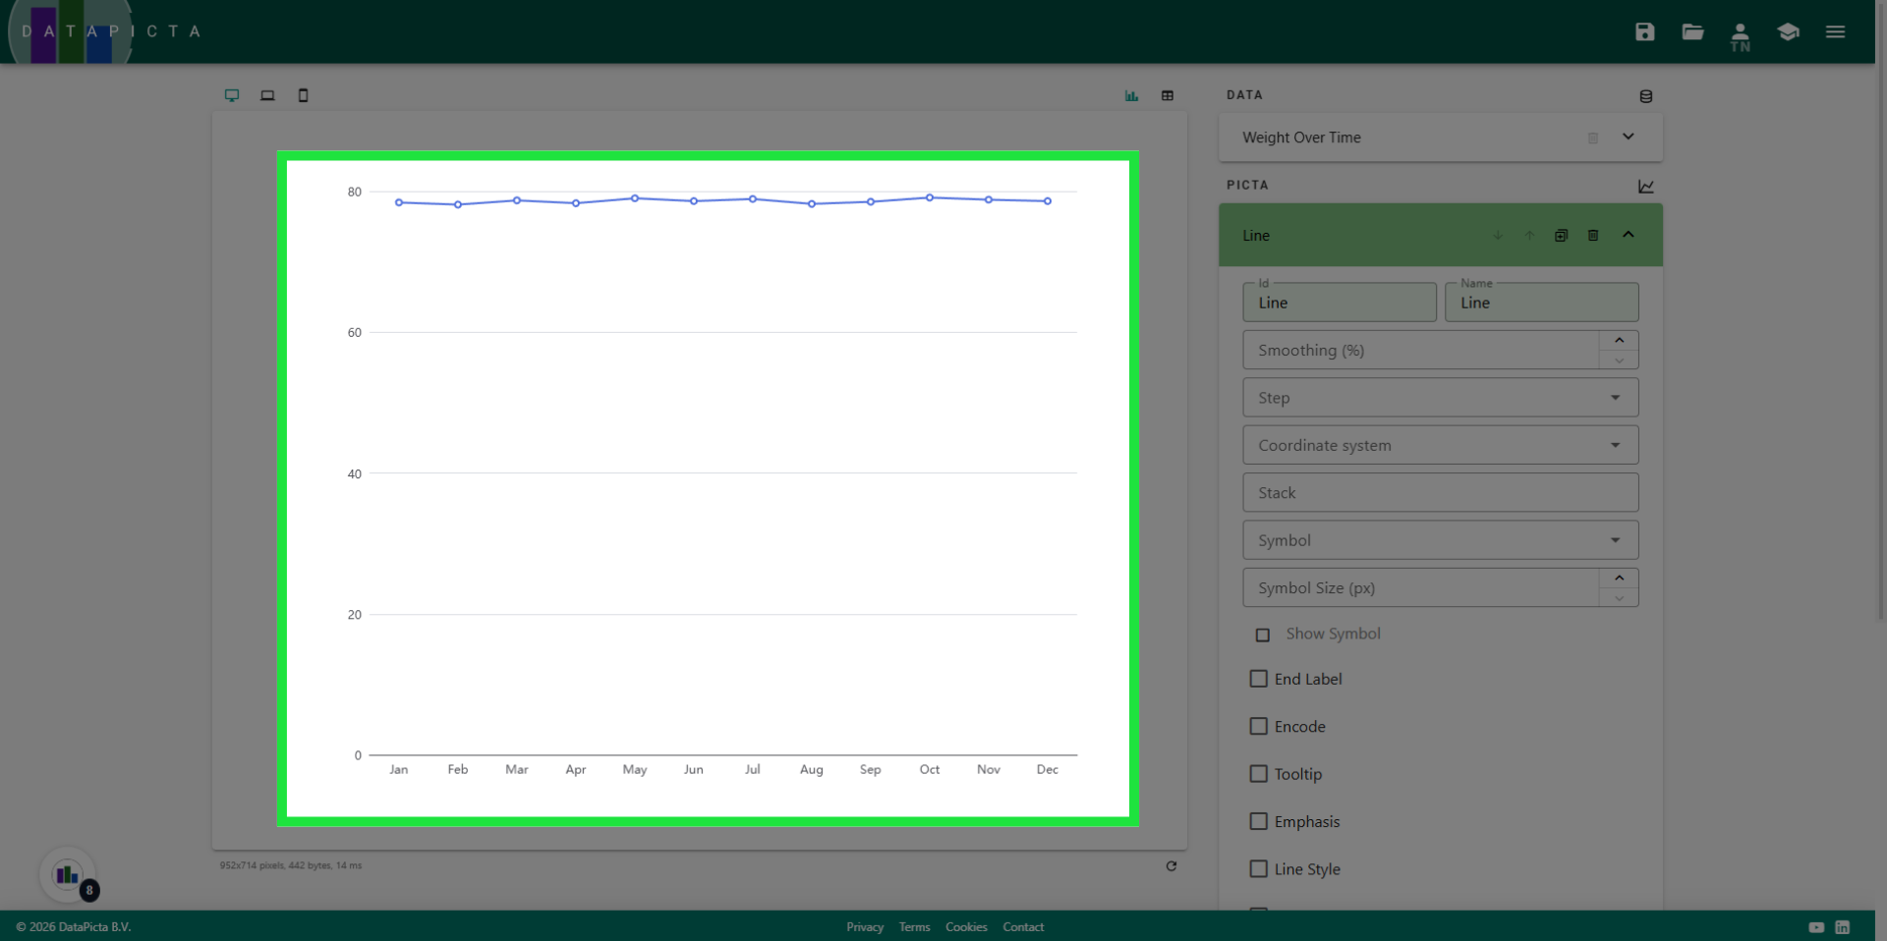Open the Coordinate system dropdown
Screen dimensions: 1887x941
click(1440, 445)
